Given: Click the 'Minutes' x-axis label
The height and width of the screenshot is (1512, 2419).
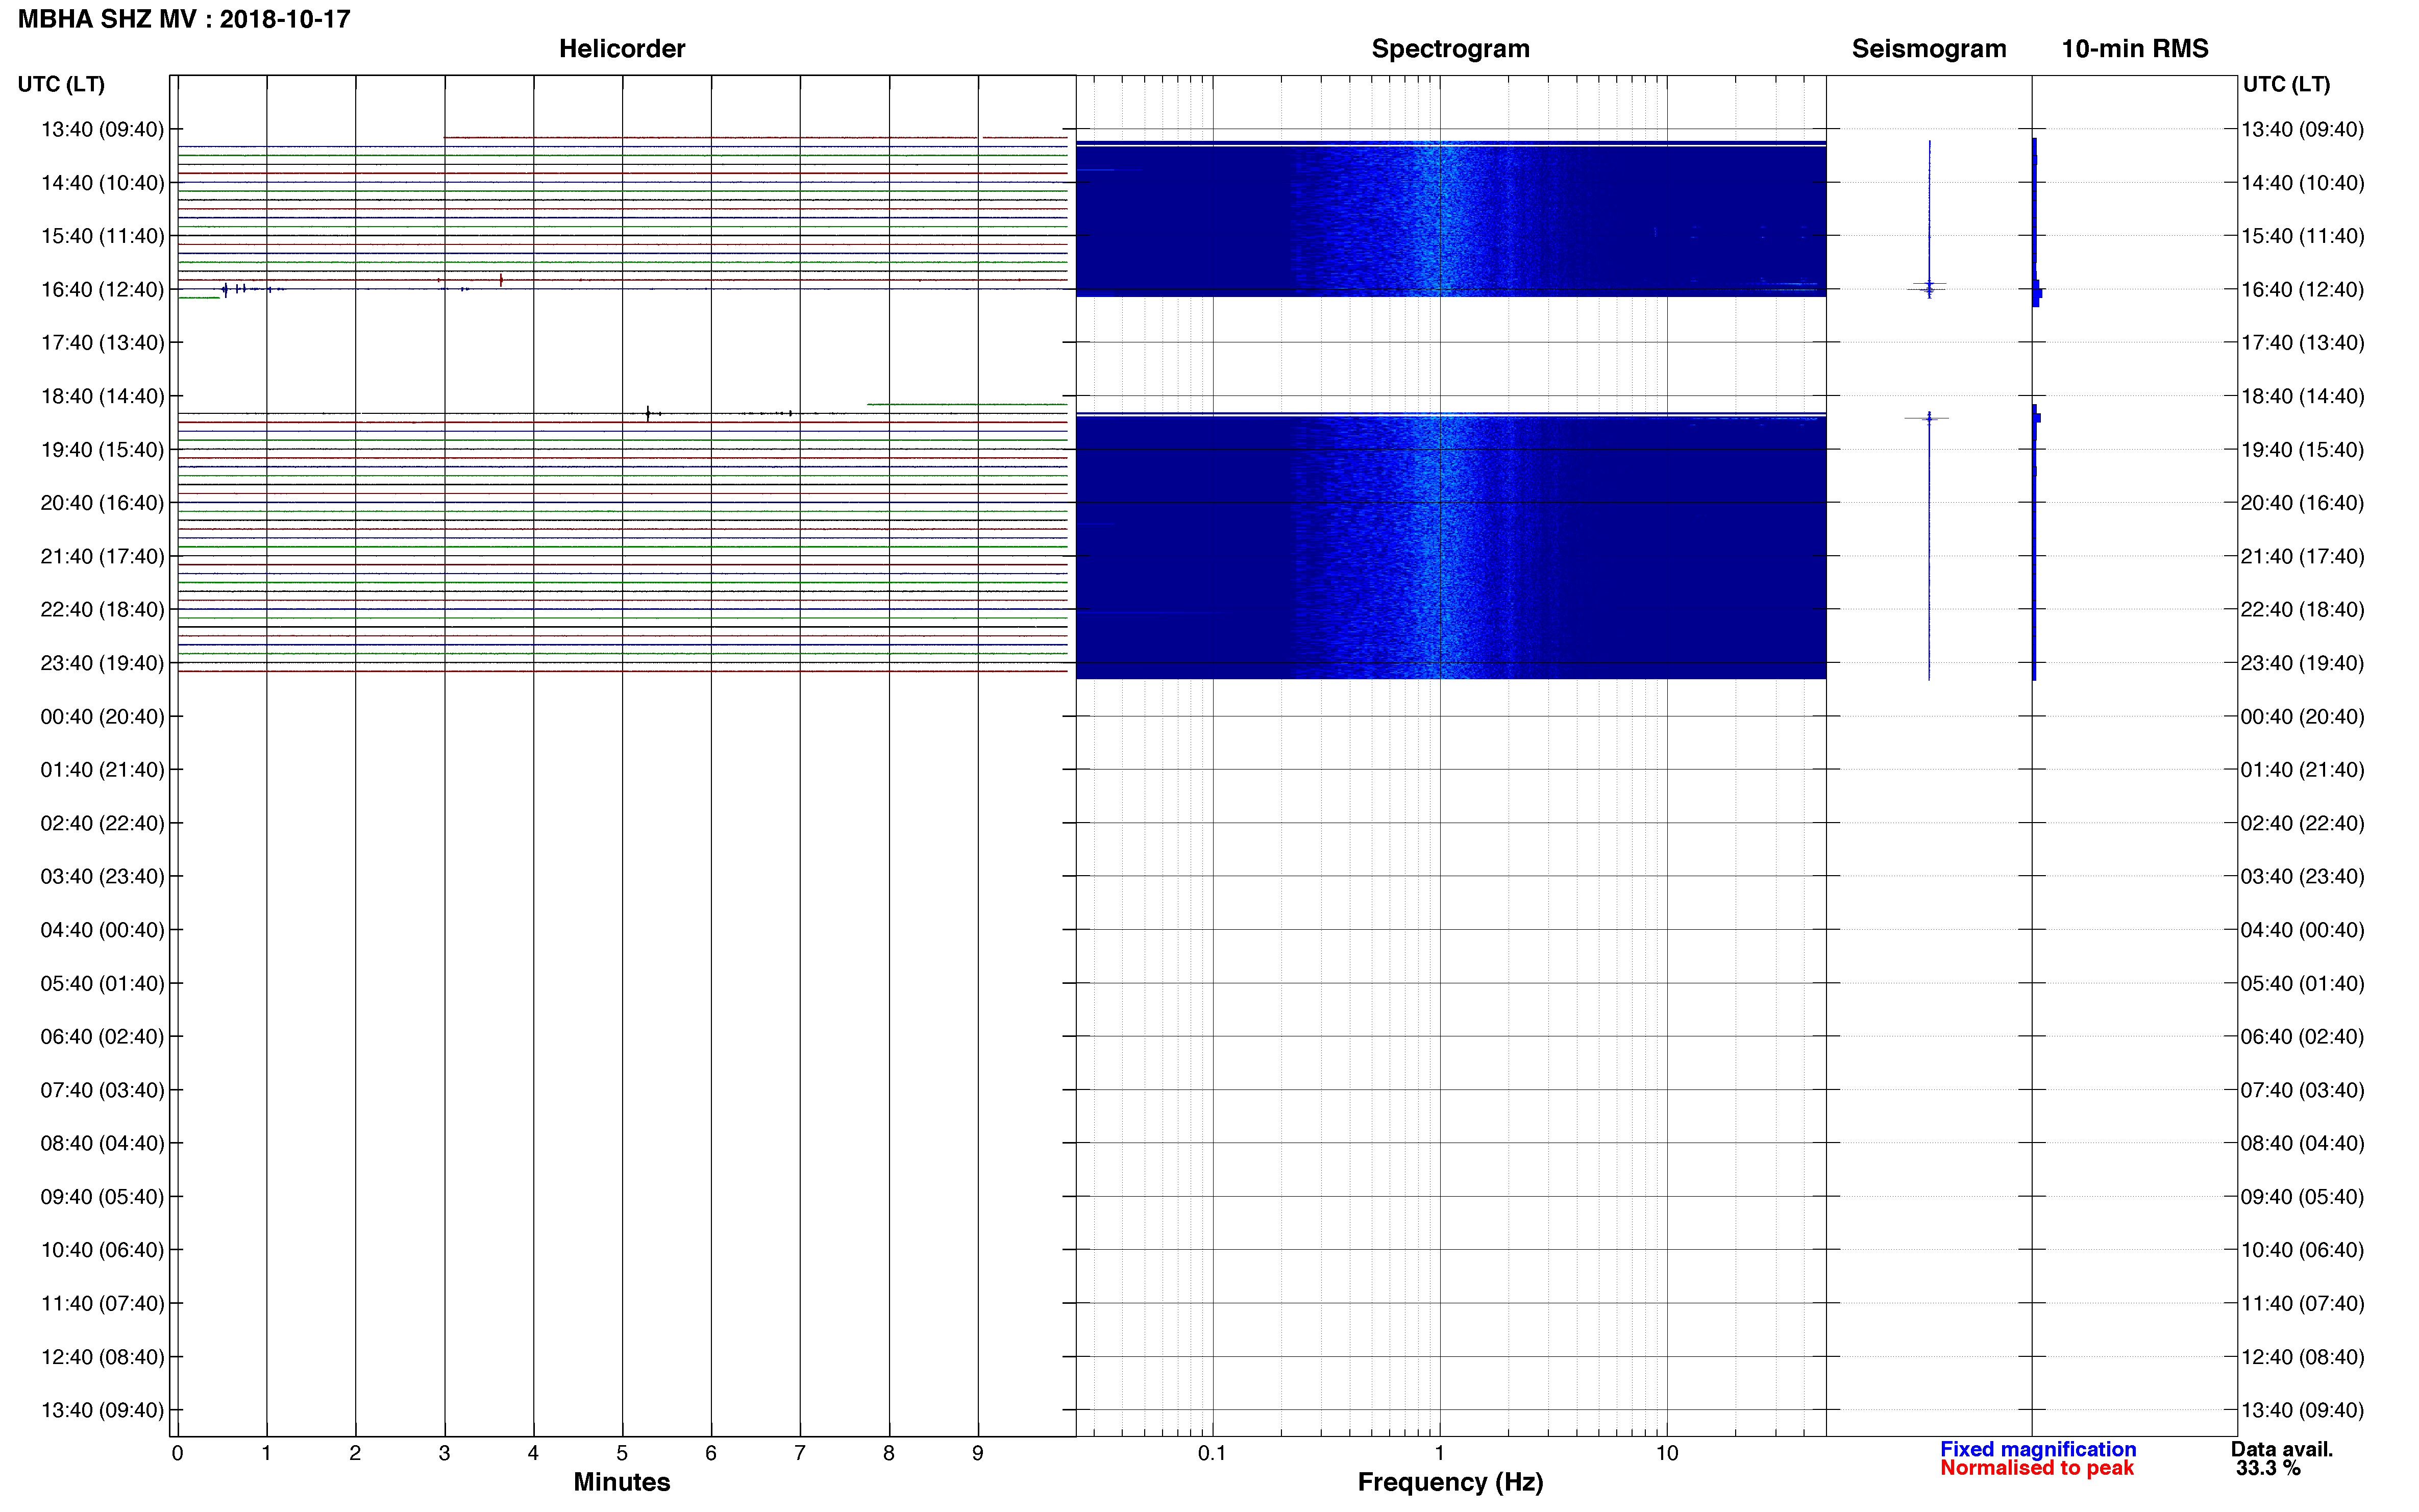Looking at the screenshot, I should (622, 1482).
